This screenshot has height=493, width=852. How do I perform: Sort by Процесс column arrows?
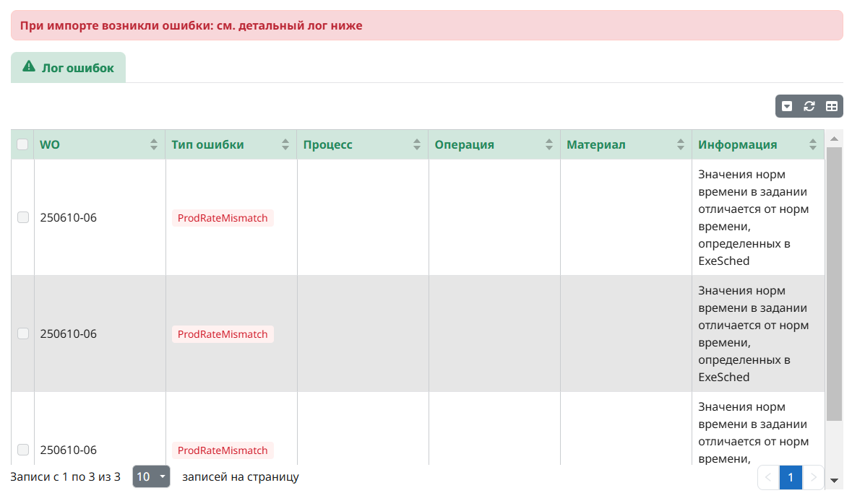pyautogui.click(x=416, y=144)
